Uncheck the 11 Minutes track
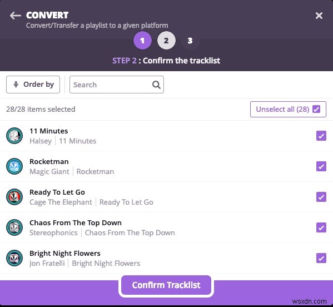The height and width of the screenshot is (307, 333). [321, 136]
